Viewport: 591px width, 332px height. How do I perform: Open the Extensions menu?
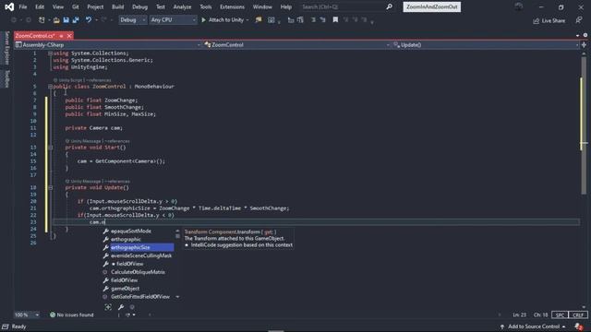232,6
